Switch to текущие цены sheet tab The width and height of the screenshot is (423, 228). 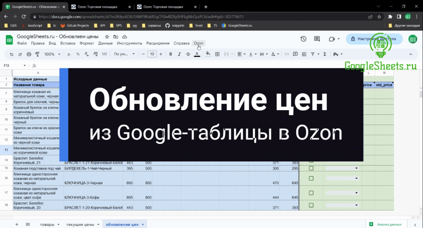pos(80,225)
